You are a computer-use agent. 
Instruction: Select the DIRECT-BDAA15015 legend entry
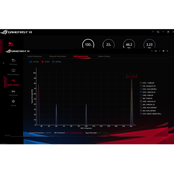tap(151, 114)
